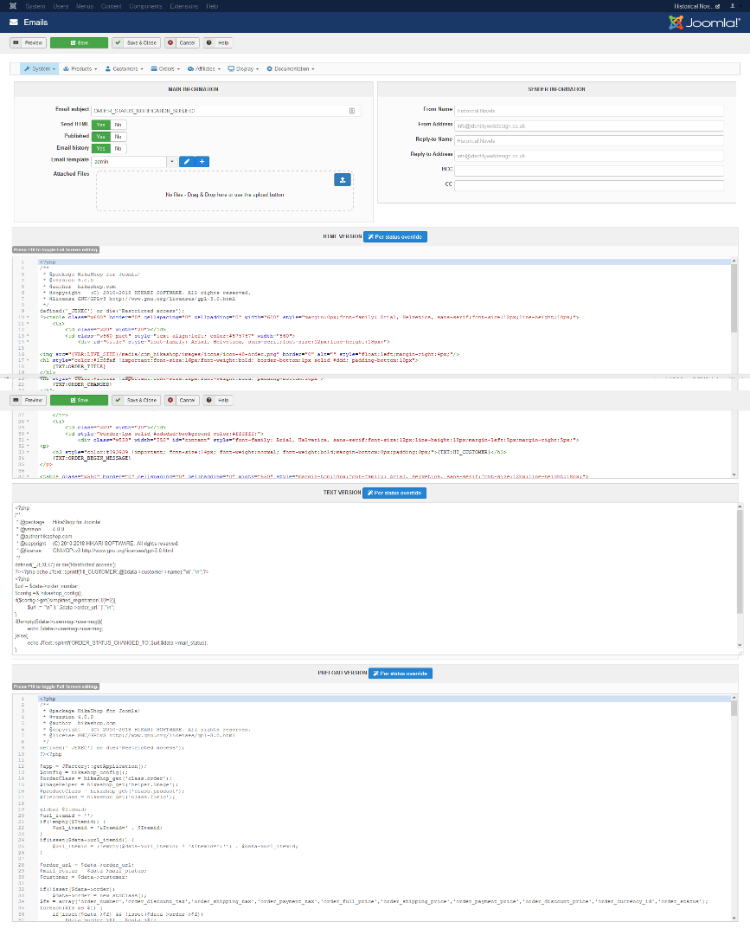Click Save & Close under Emails title
Screen dimensions: 750x935
coord(137,43)
